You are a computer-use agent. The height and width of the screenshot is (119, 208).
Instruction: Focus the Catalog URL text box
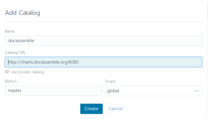[x=103, y=62]
